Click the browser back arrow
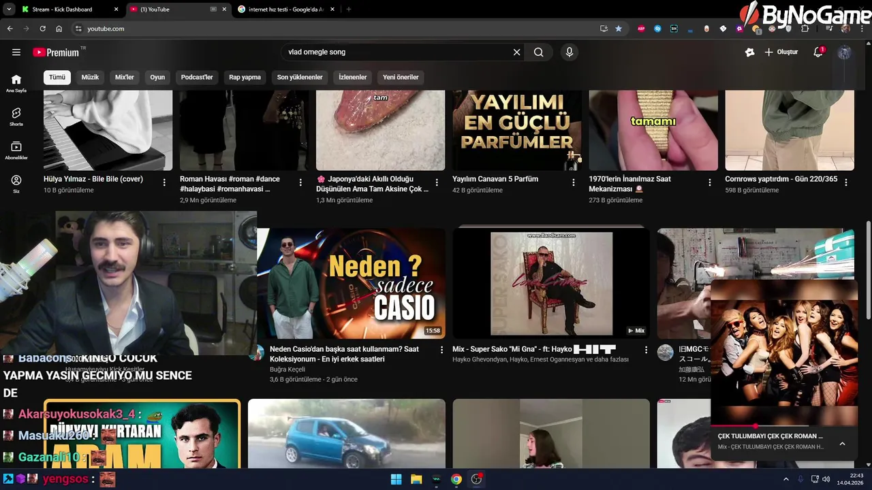 [10, 29]
